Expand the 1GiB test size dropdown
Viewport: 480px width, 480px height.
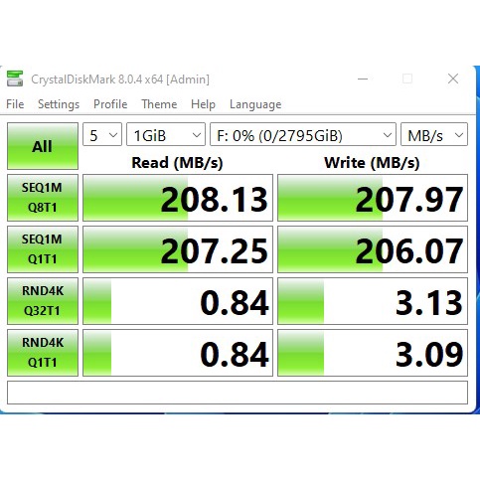point(166,134)
